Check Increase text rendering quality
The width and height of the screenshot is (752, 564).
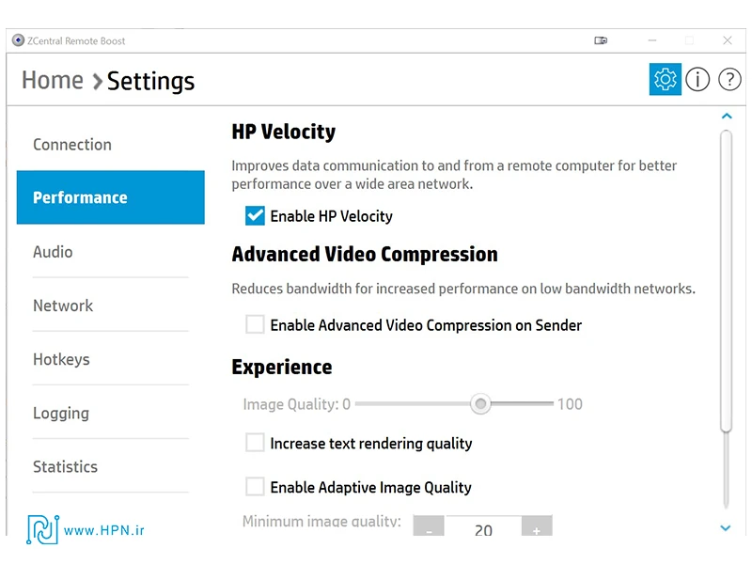click(x=255, y=443)
